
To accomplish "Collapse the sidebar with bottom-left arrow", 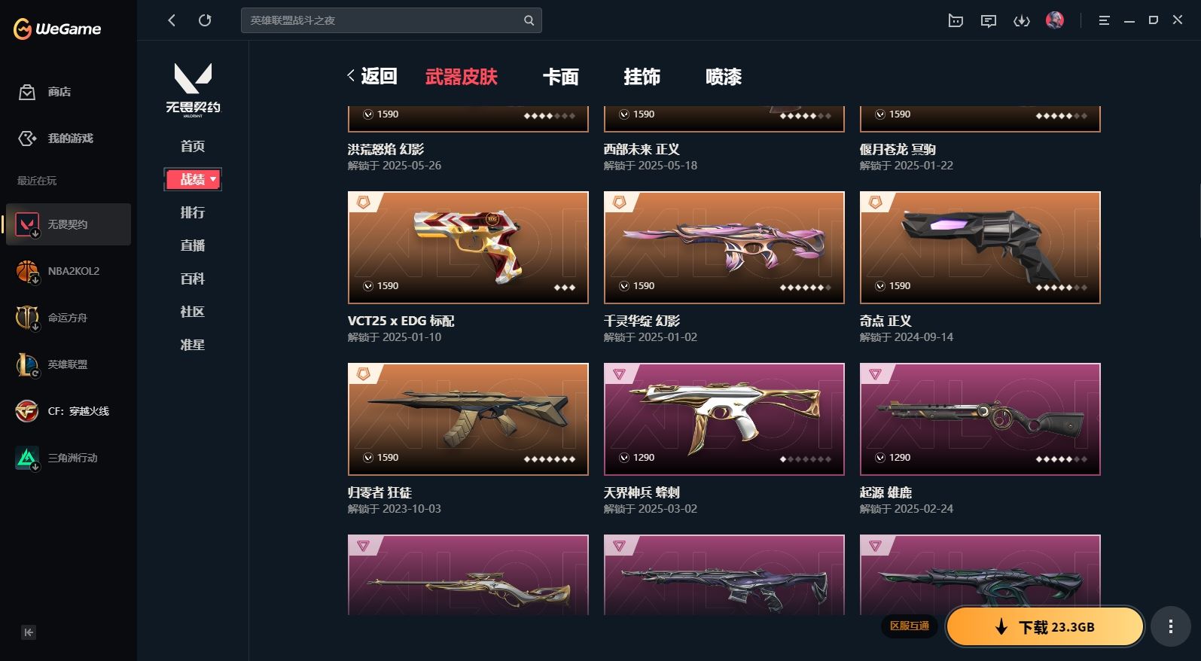I will tap(29, 632).
